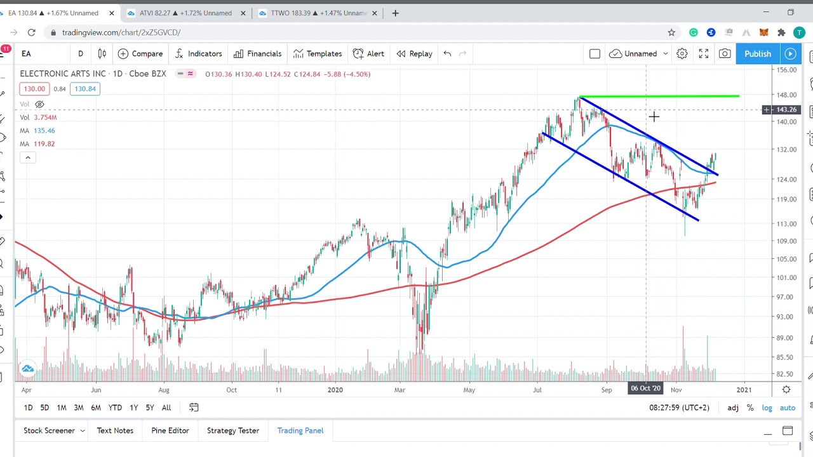Click the sell price 130.00 button
The height and width of the screenshot is (457, 813).
(34, 89)
